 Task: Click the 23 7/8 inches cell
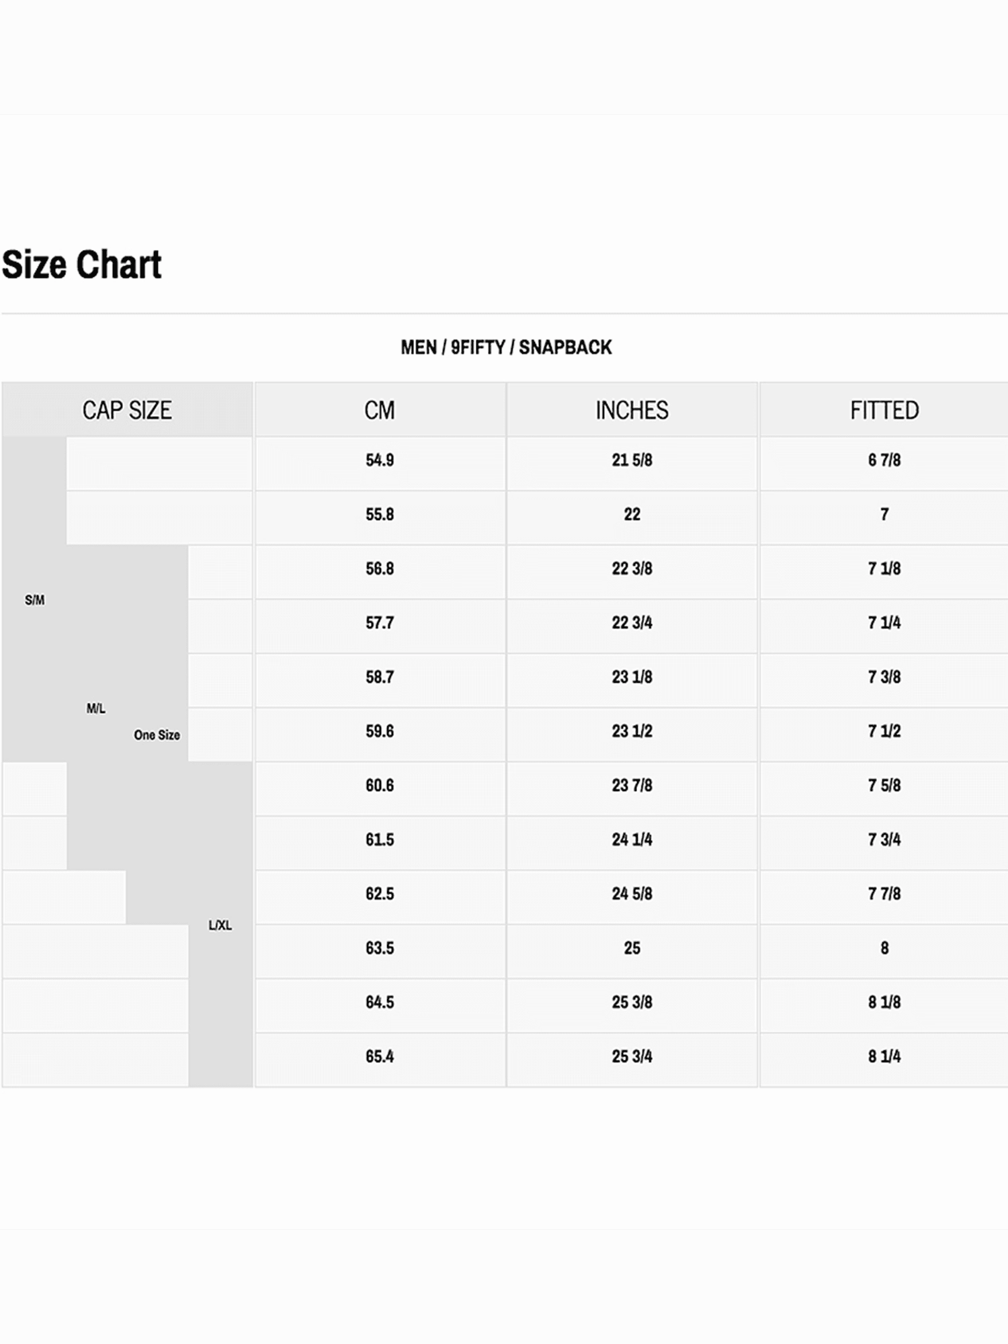tap(632, 789)
